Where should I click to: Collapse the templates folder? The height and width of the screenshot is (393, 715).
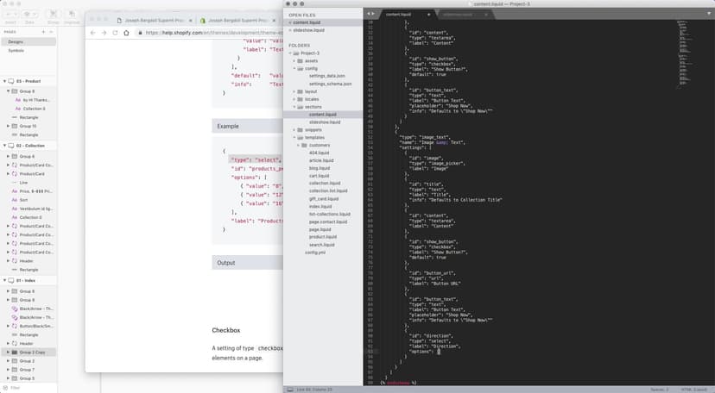[293, 137]
